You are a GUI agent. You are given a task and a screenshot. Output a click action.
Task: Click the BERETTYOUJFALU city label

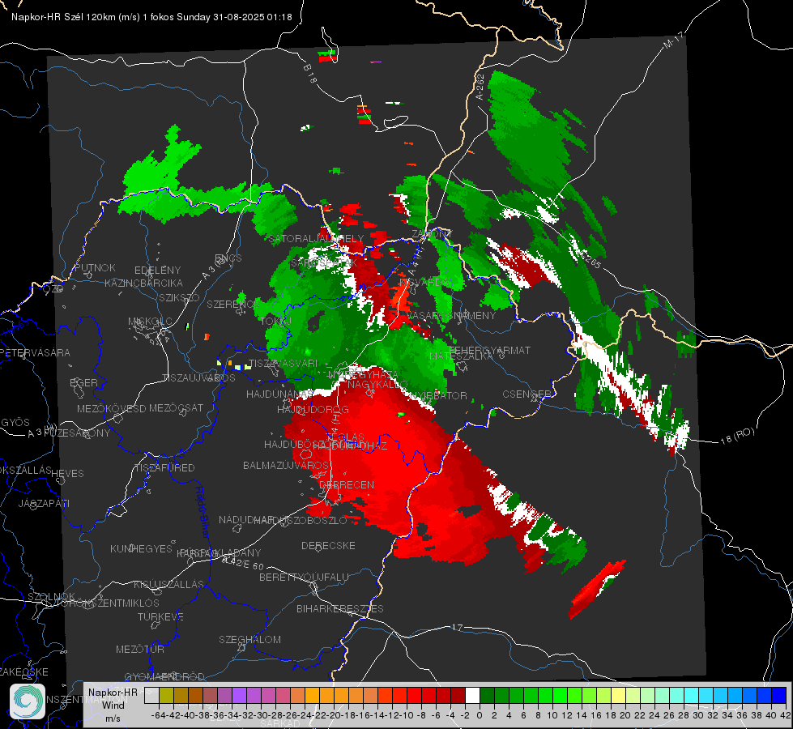(x=304, y=577)
